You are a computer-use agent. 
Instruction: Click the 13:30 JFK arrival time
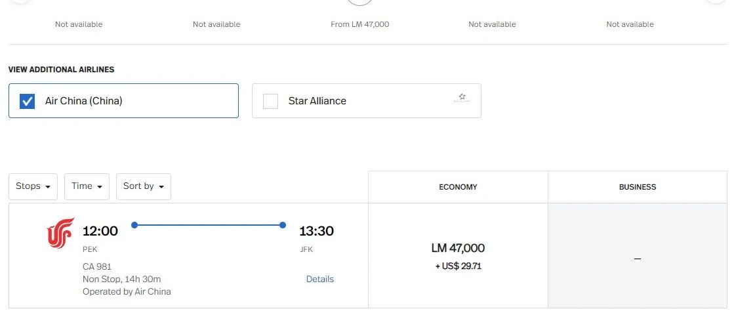(x=316, y=231)
